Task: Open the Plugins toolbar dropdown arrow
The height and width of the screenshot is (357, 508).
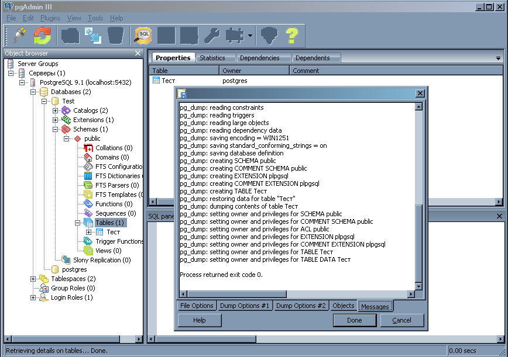Action: point(250,36)
